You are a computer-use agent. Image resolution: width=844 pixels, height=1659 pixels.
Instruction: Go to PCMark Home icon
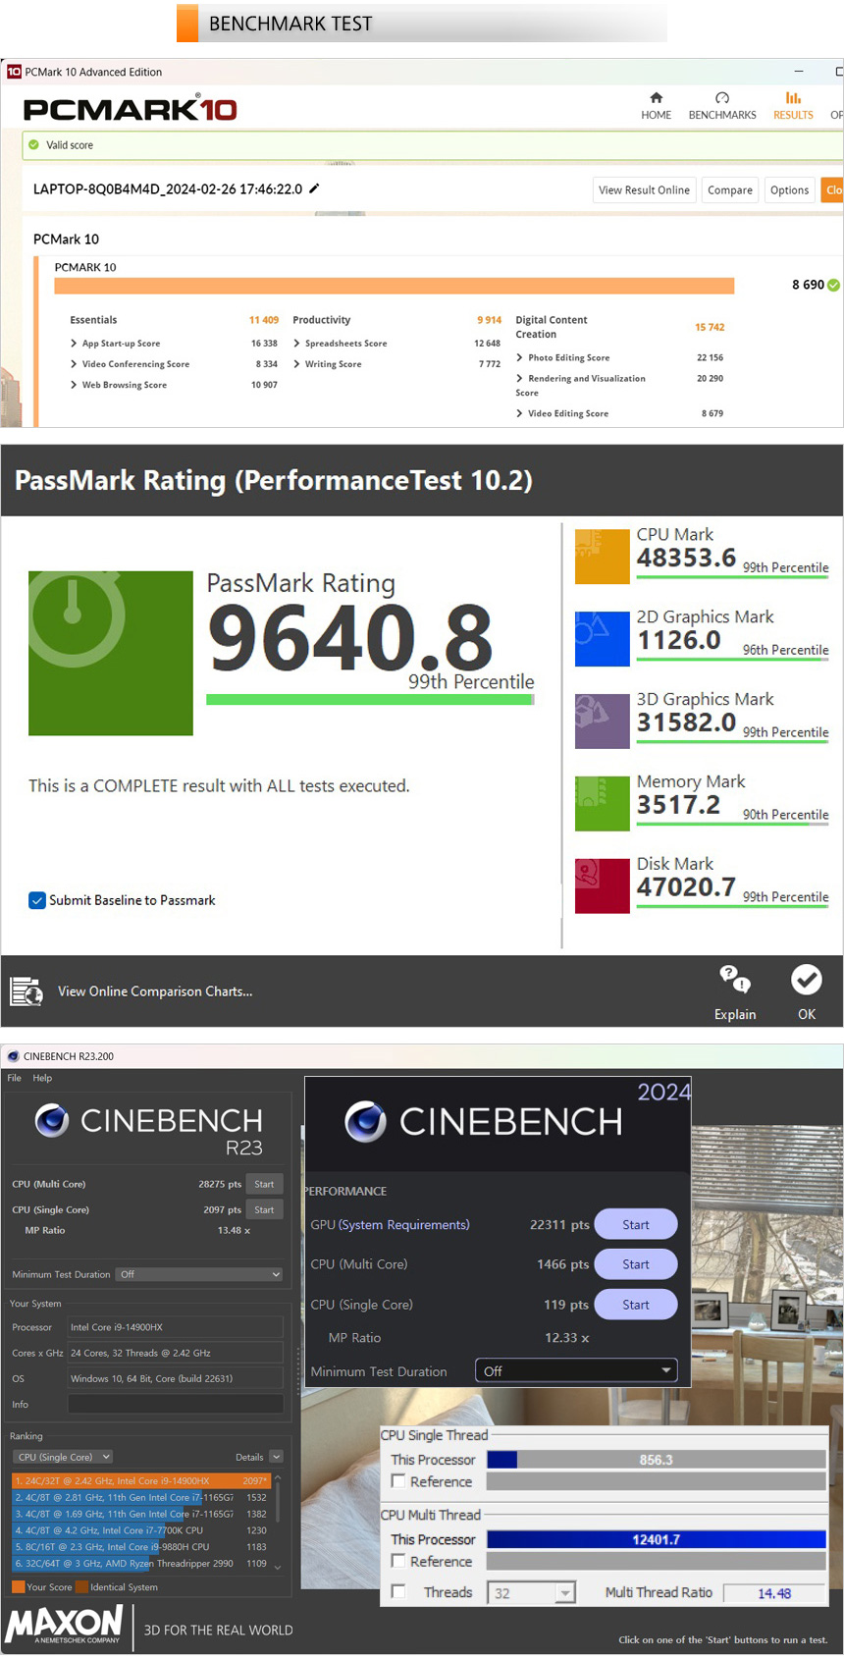[x=657, y=98]
